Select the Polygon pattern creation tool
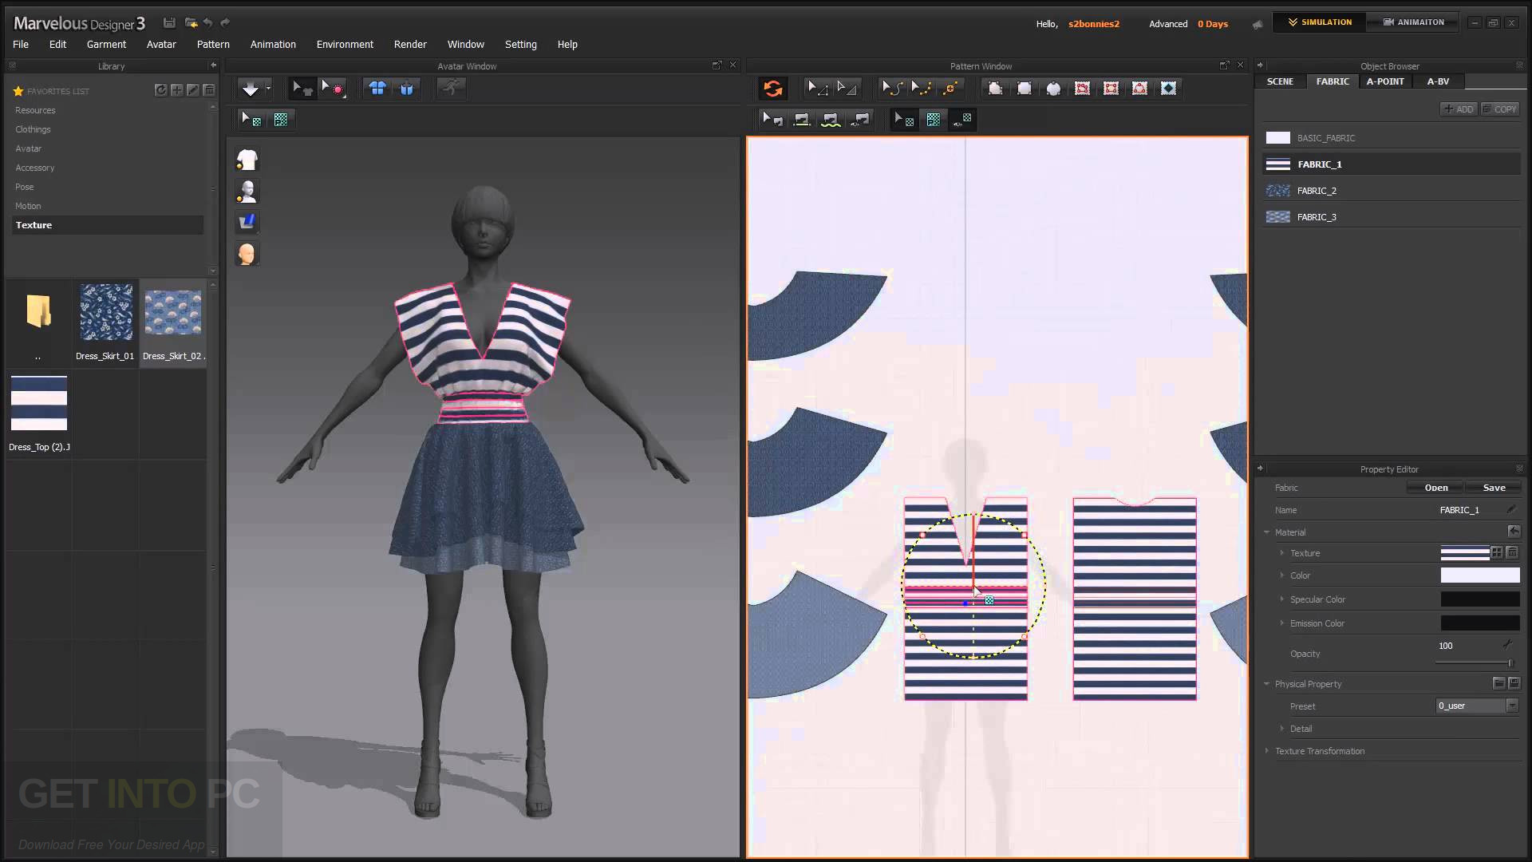Screen dimensions: 1532x862 [x=995, y=89]
